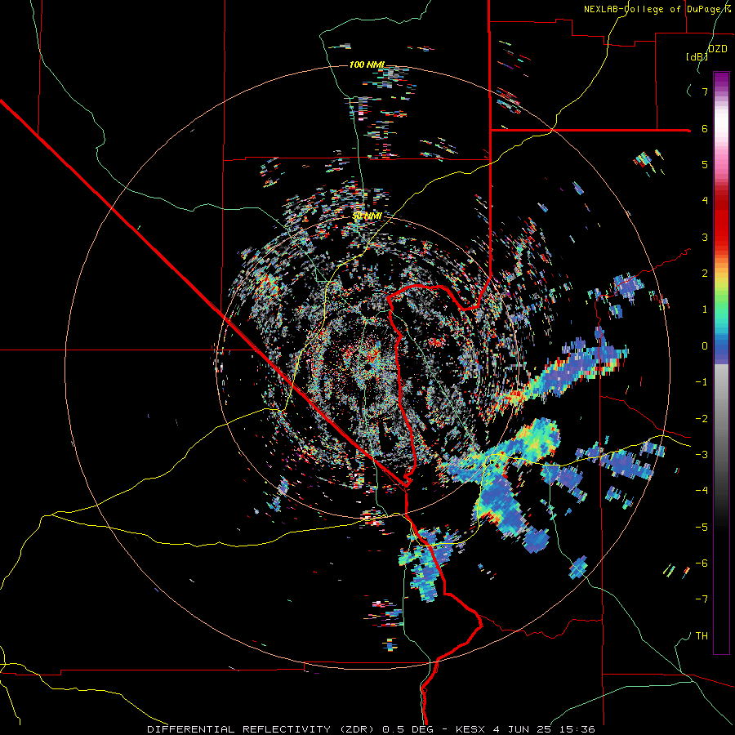Click the '-4' value on the ZDR scale

702,491
